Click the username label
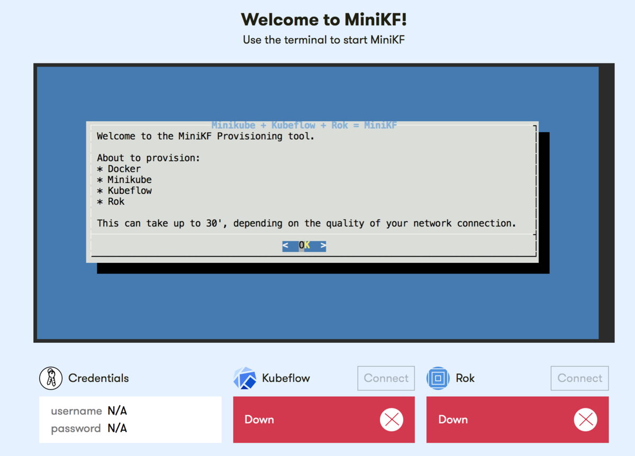Screen dimensions: 635x456 click(x=76, y=411)
